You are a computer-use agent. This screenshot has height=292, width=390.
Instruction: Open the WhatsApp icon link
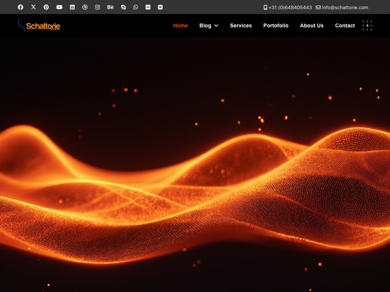[x=136, y=7]
